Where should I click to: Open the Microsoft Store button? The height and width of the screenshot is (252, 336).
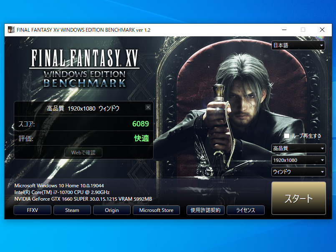click(156, 210)
